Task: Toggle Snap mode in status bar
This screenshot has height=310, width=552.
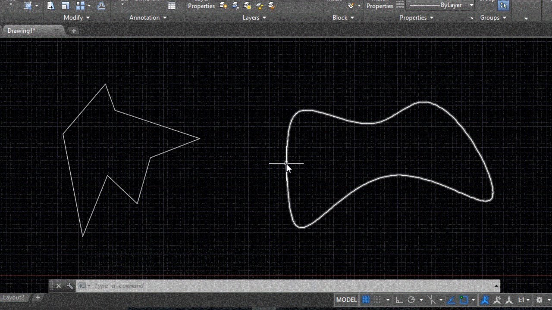Action: click(378, 300)
